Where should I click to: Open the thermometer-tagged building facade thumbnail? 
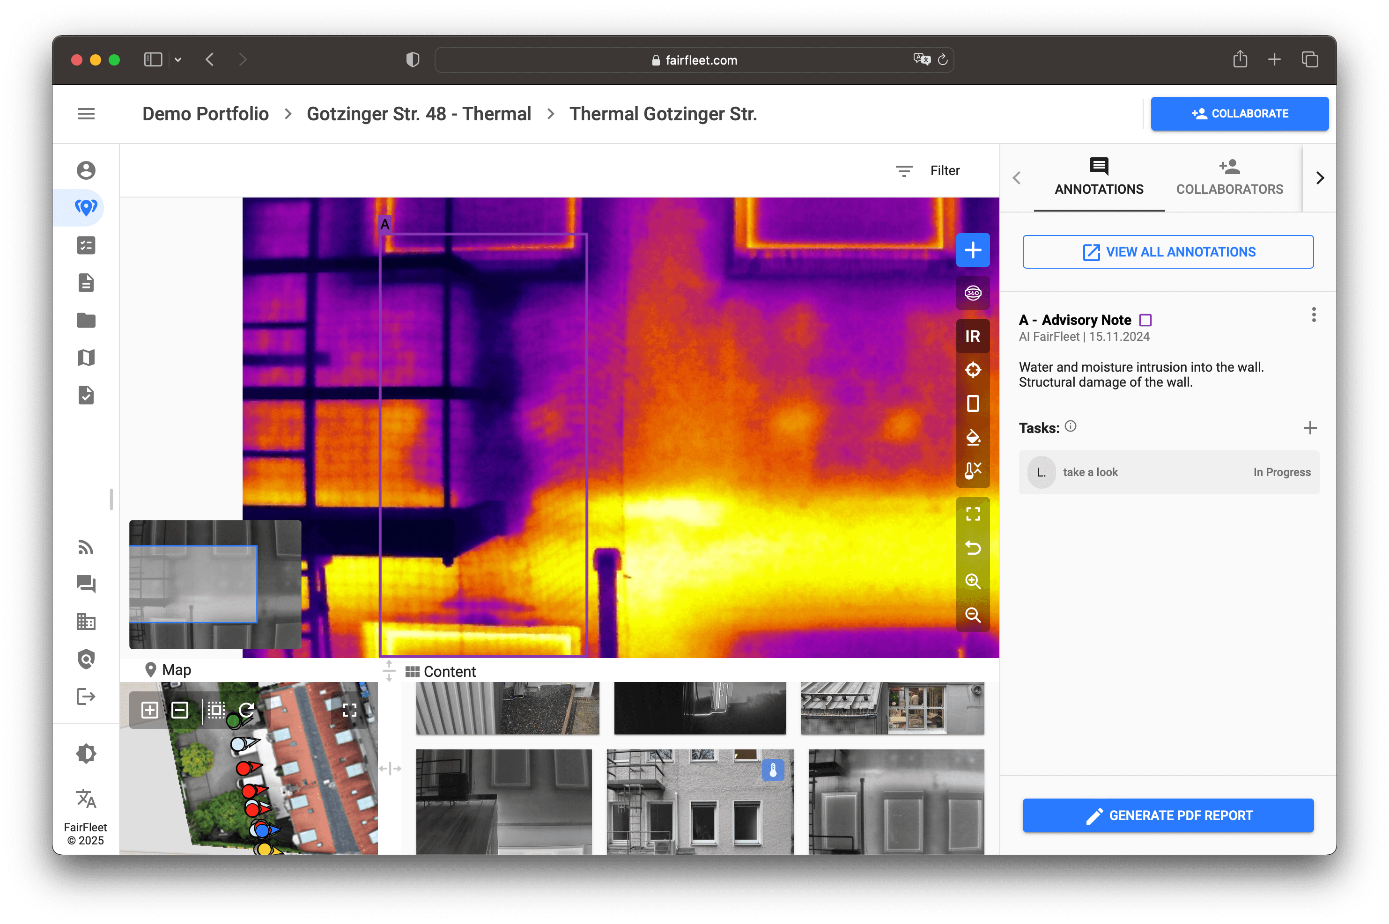[x=699, y=801]
